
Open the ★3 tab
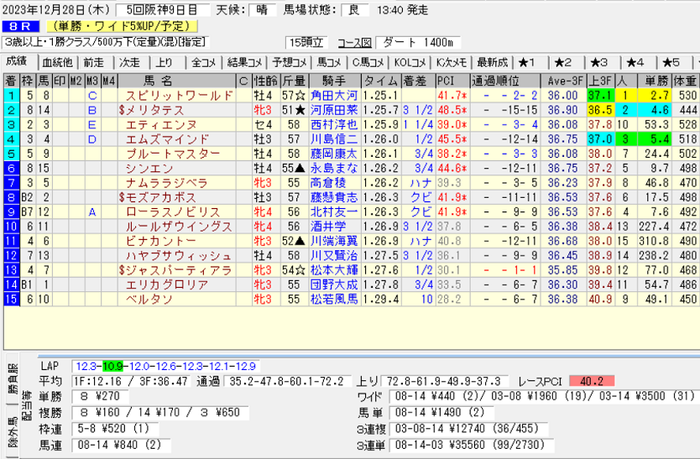pos(599,62)
